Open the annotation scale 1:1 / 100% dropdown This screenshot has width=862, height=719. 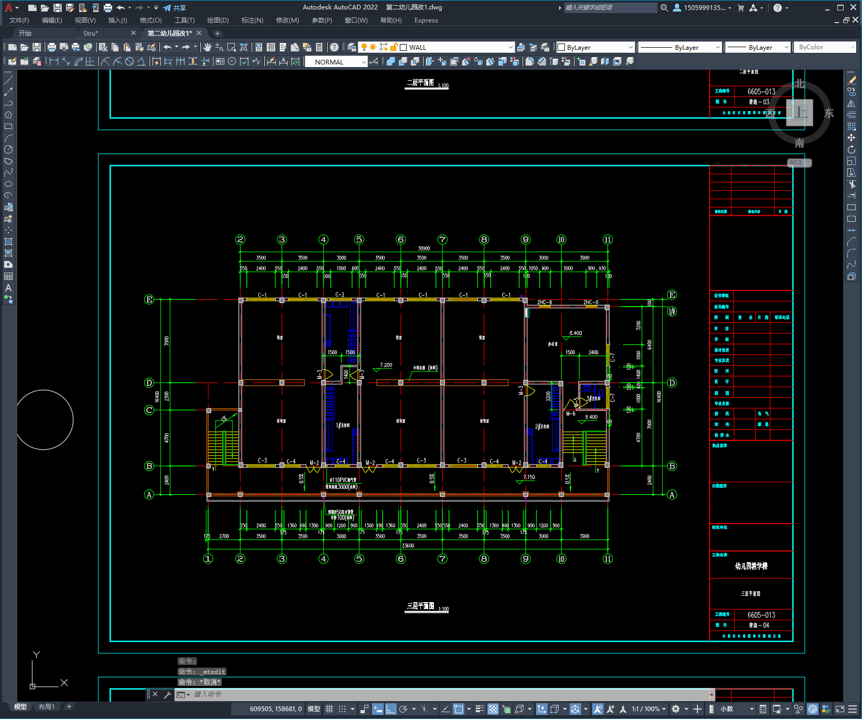coord(649,709)
